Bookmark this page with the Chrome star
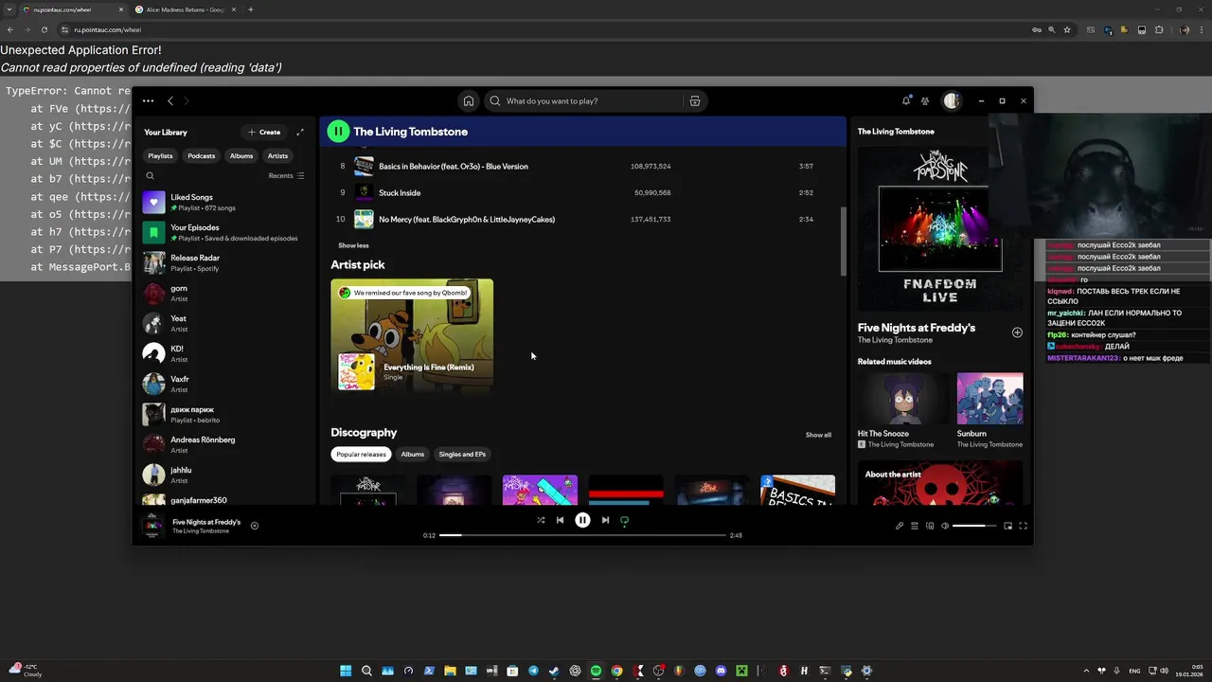 1067,29
